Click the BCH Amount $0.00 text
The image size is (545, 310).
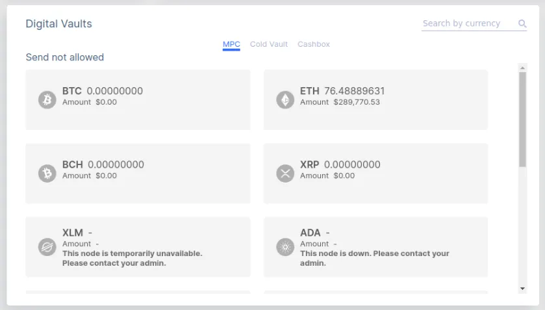click(90, 175)
